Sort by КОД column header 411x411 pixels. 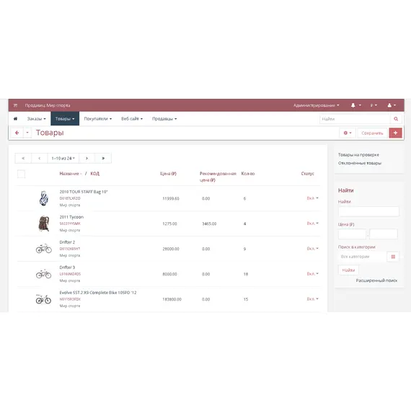94,174
